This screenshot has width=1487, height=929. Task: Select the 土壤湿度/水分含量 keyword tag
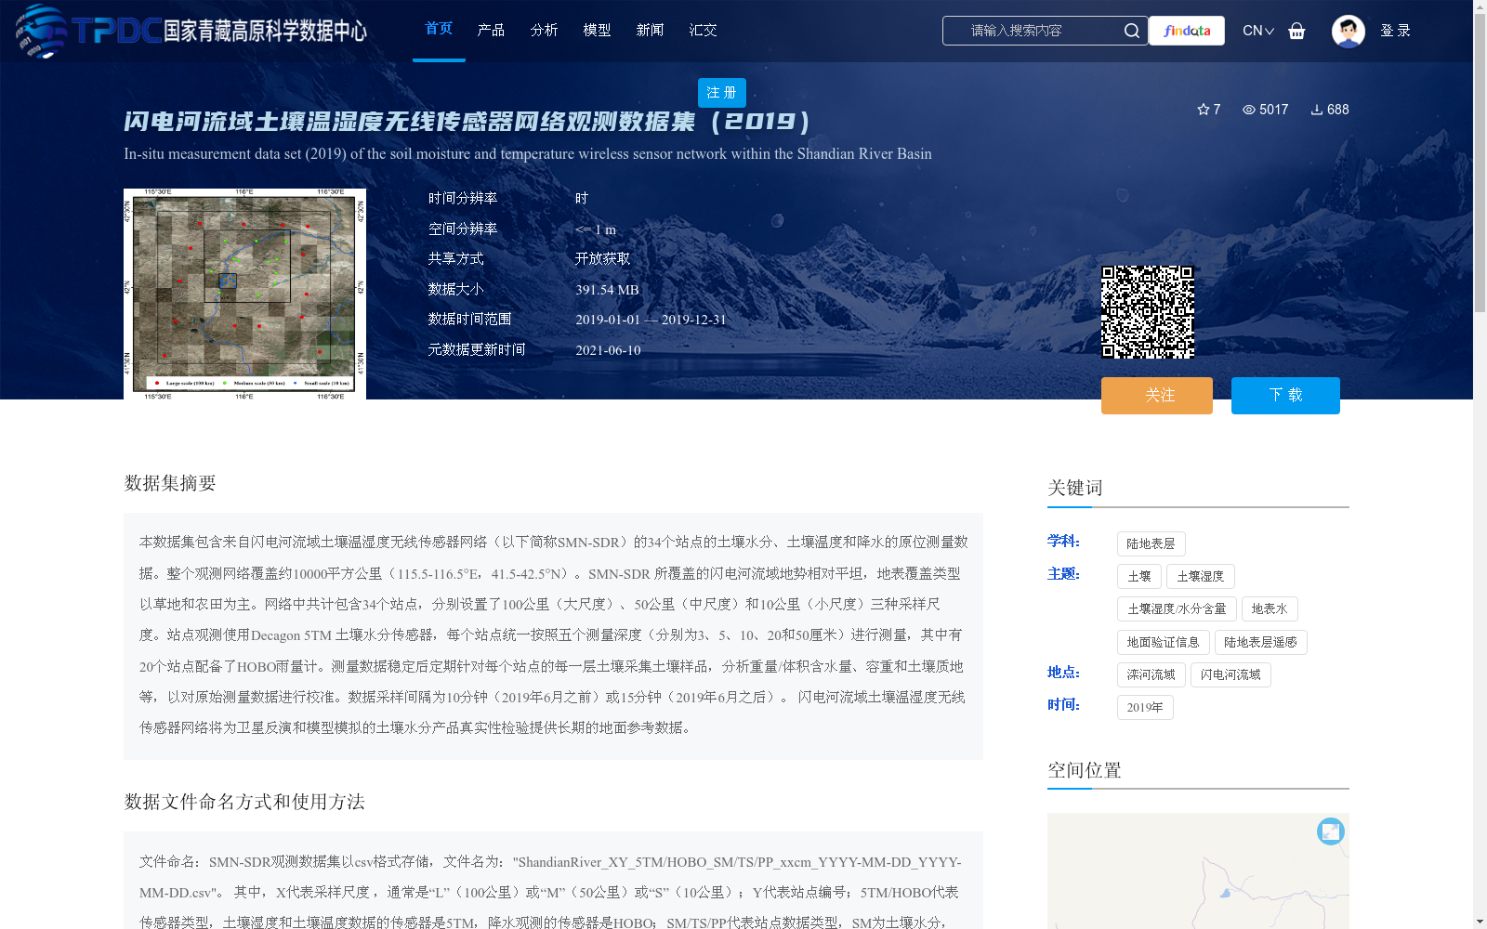point(1177,608)
